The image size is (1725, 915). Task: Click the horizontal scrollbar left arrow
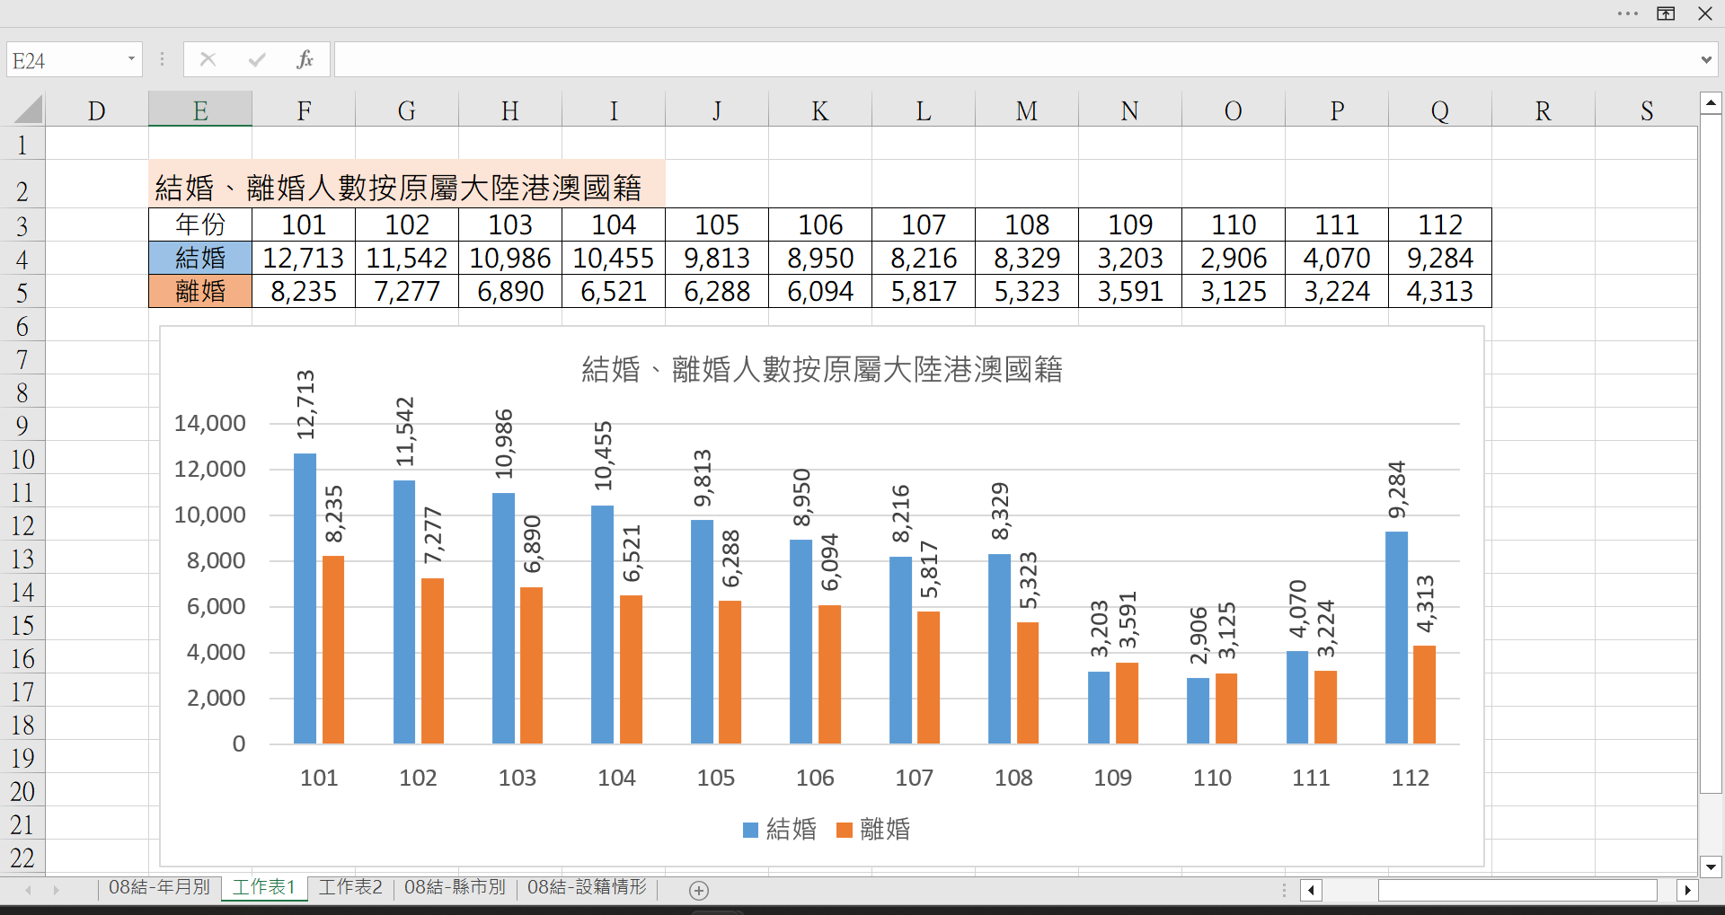click(x=1312, y=890)
